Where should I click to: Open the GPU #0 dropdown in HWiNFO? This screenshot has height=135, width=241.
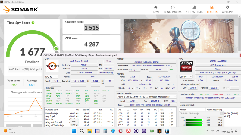[x=186, y=77]
